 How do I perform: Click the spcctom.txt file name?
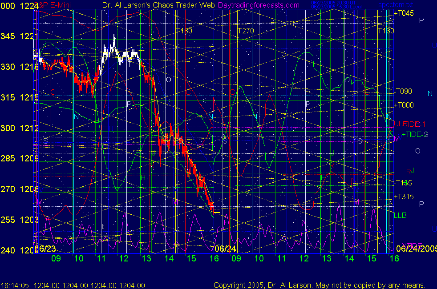tap(396, 5)
